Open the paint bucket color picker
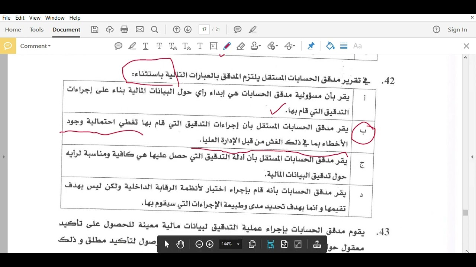The image size is (476, 267). 330,46
